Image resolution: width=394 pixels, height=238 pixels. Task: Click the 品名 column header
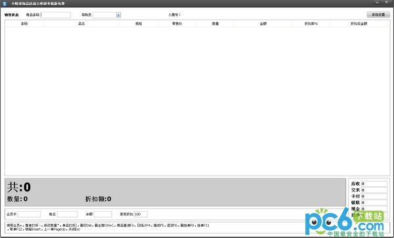pos(81,24)
